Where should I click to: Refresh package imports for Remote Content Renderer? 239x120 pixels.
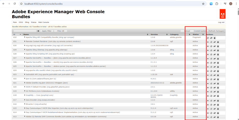[211, 42]
